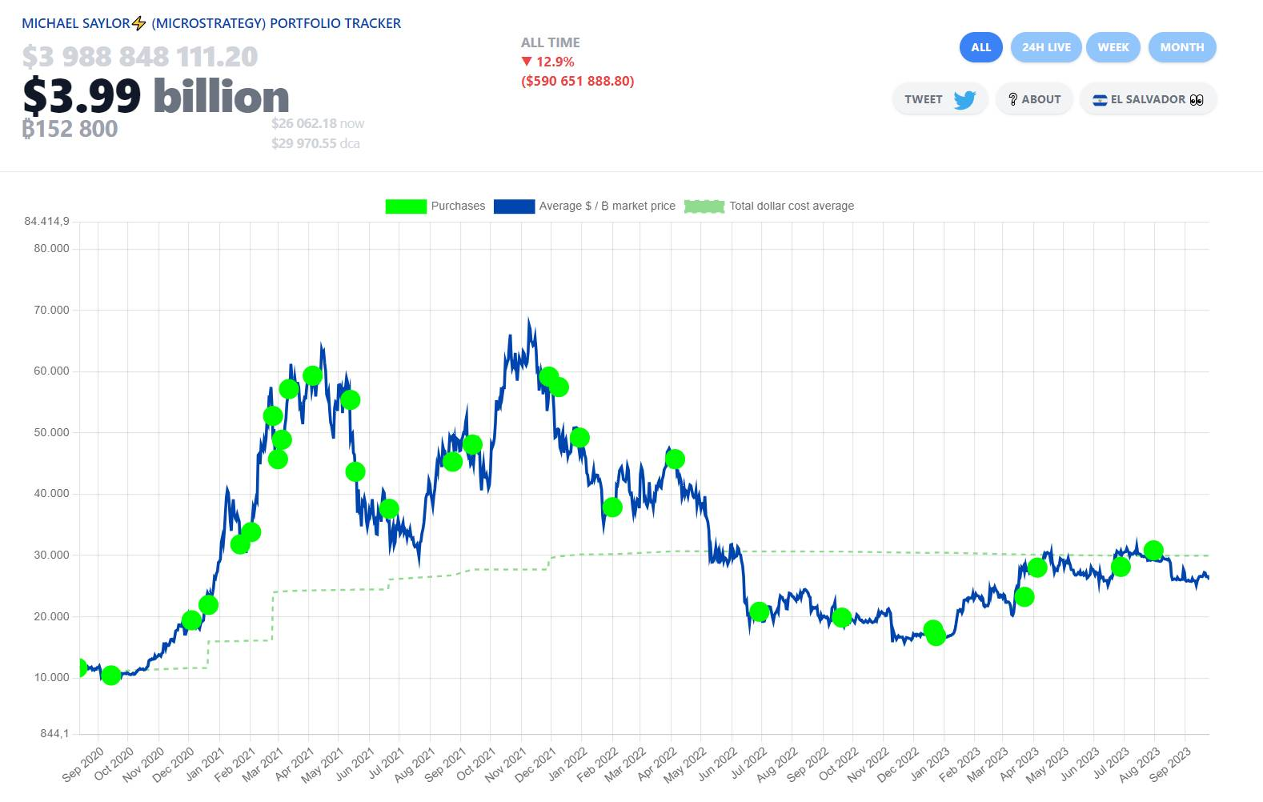Click the ($590 651 888.80) loss amount

[578, 81]
